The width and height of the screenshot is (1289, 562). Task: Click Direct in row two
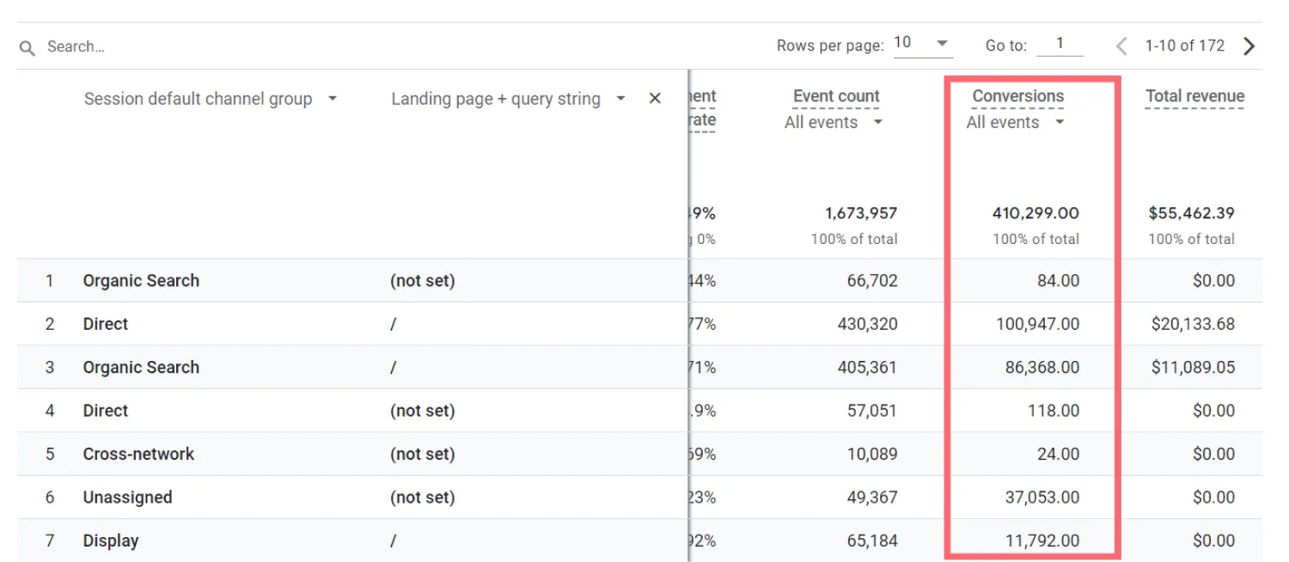106,324
